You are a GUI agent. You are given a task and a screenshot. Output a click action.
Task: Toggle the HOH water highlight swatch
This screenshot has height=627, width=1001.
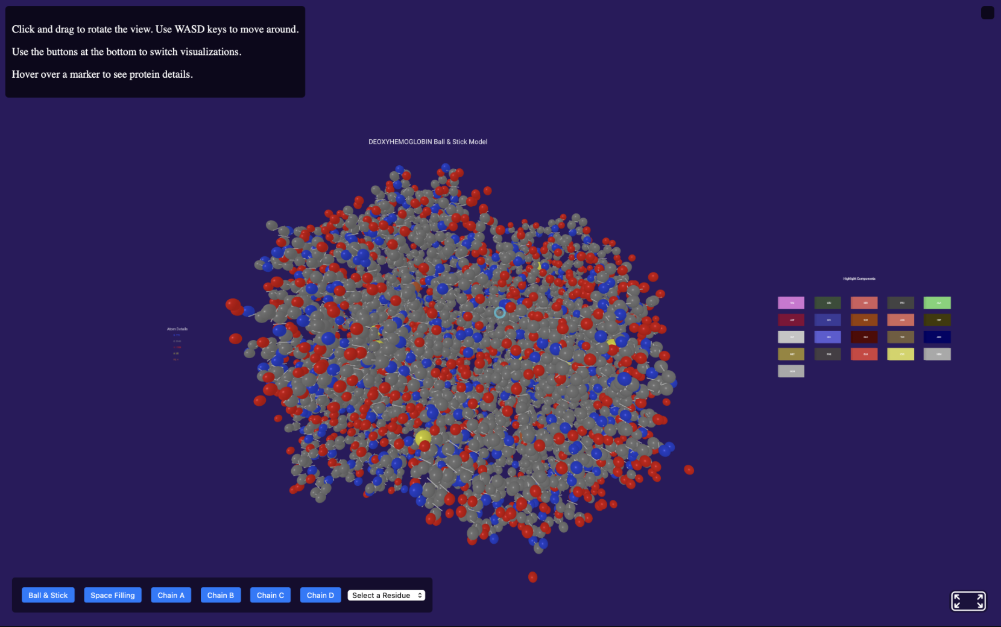(x=791, y=371)
